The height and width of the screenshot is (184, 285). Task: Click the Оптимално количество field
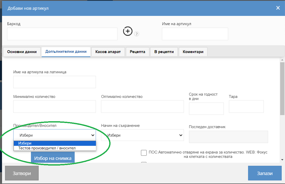142,106
